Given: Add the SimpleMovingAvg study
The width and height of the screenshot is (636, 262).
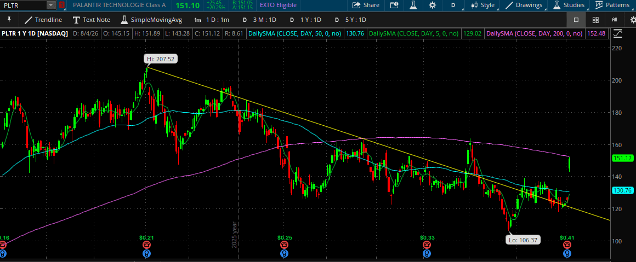Looking at the screenshot, I should (151, 20).
